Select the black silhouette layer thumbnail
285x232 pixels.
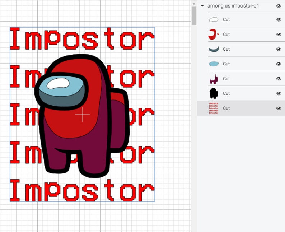pyautogui.click(x=214, y=93)
